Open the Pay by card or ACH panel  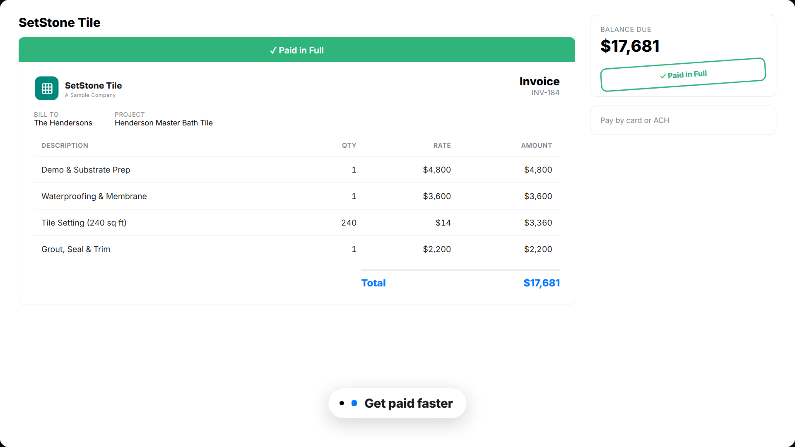pos(683,120)
